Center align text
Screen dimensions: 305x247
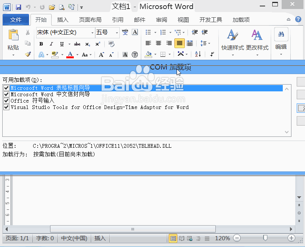(x=159, y=43)
